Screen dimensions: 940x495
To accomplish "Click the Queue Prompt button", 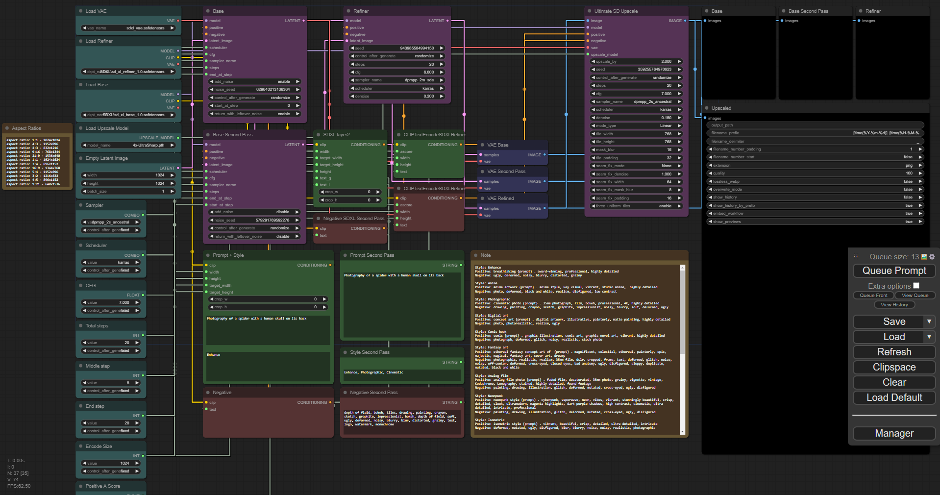I will (x=894, y=271).
